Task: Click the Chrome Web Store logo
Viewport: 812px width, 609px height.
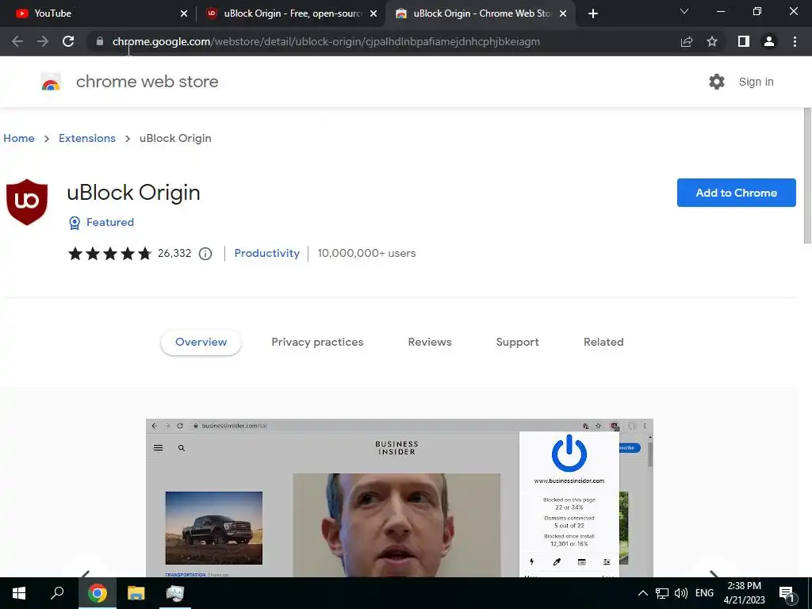Action: [51, 82]
